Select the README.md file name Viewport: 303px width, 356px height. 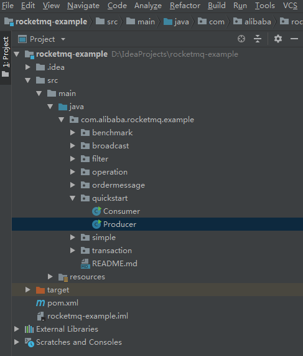coord(114,264)
